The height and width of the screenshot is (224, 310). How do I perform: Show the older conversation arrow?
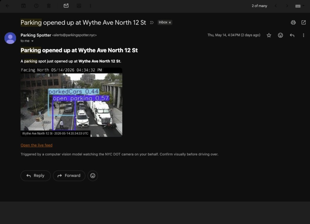pyautogui.click(x=287, y=6)
